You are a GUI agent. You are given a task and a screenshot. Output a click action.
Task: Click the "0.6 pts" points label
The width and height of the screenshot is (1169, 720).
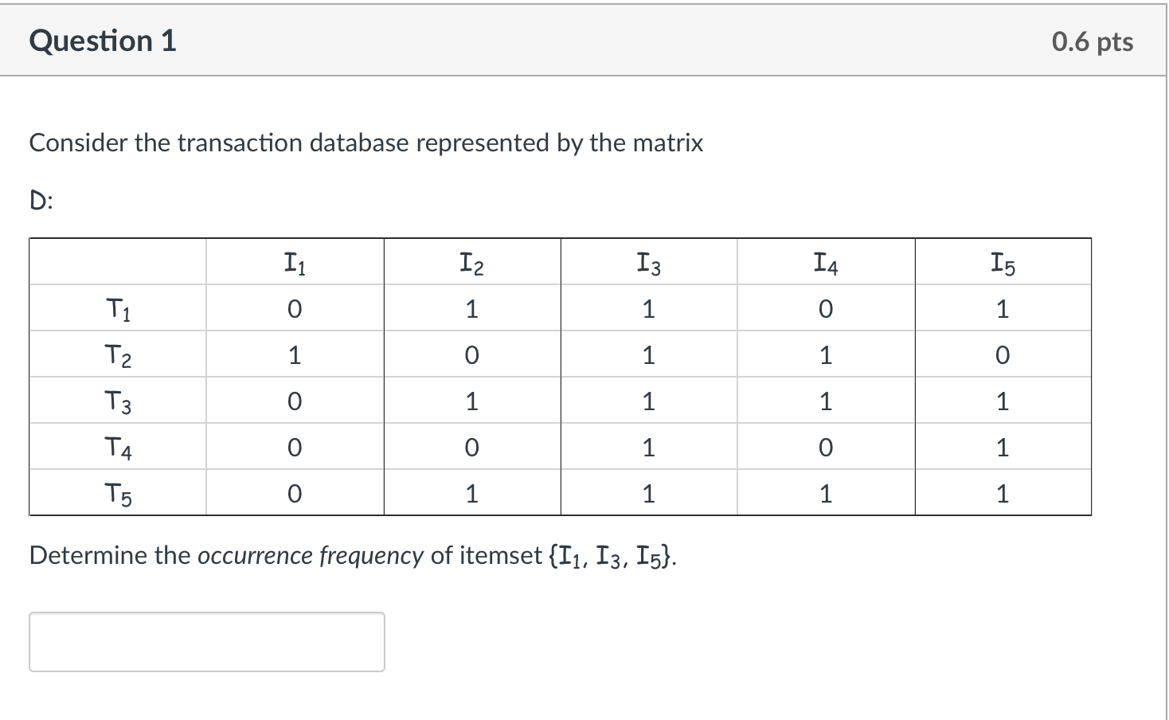[1093, 41]
